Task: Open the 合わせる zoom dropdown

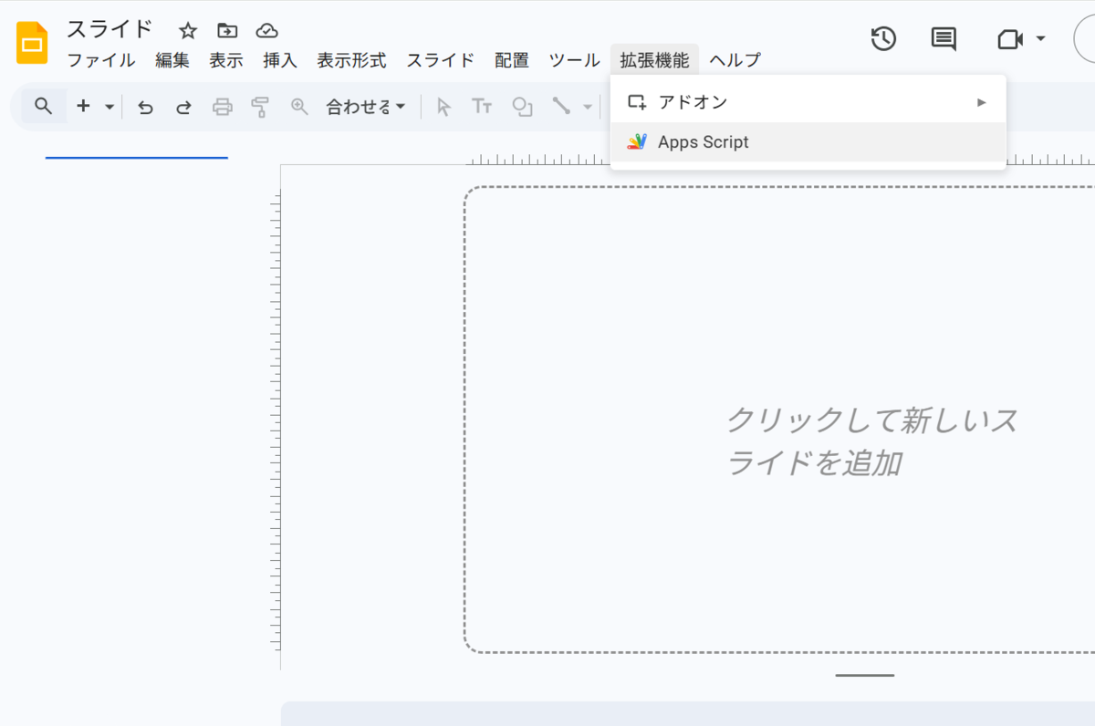Action: [x=365, y=107]
